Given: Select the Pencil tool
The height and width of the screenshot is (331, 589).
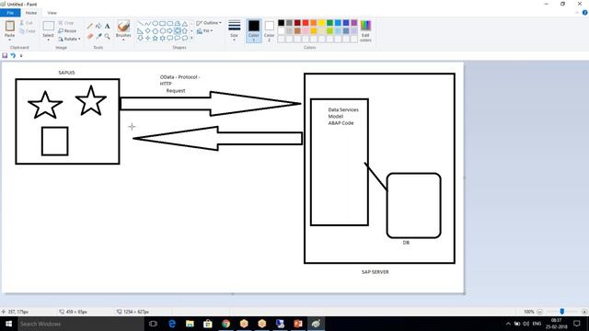Looking at the screenshot, I should 90,27.
